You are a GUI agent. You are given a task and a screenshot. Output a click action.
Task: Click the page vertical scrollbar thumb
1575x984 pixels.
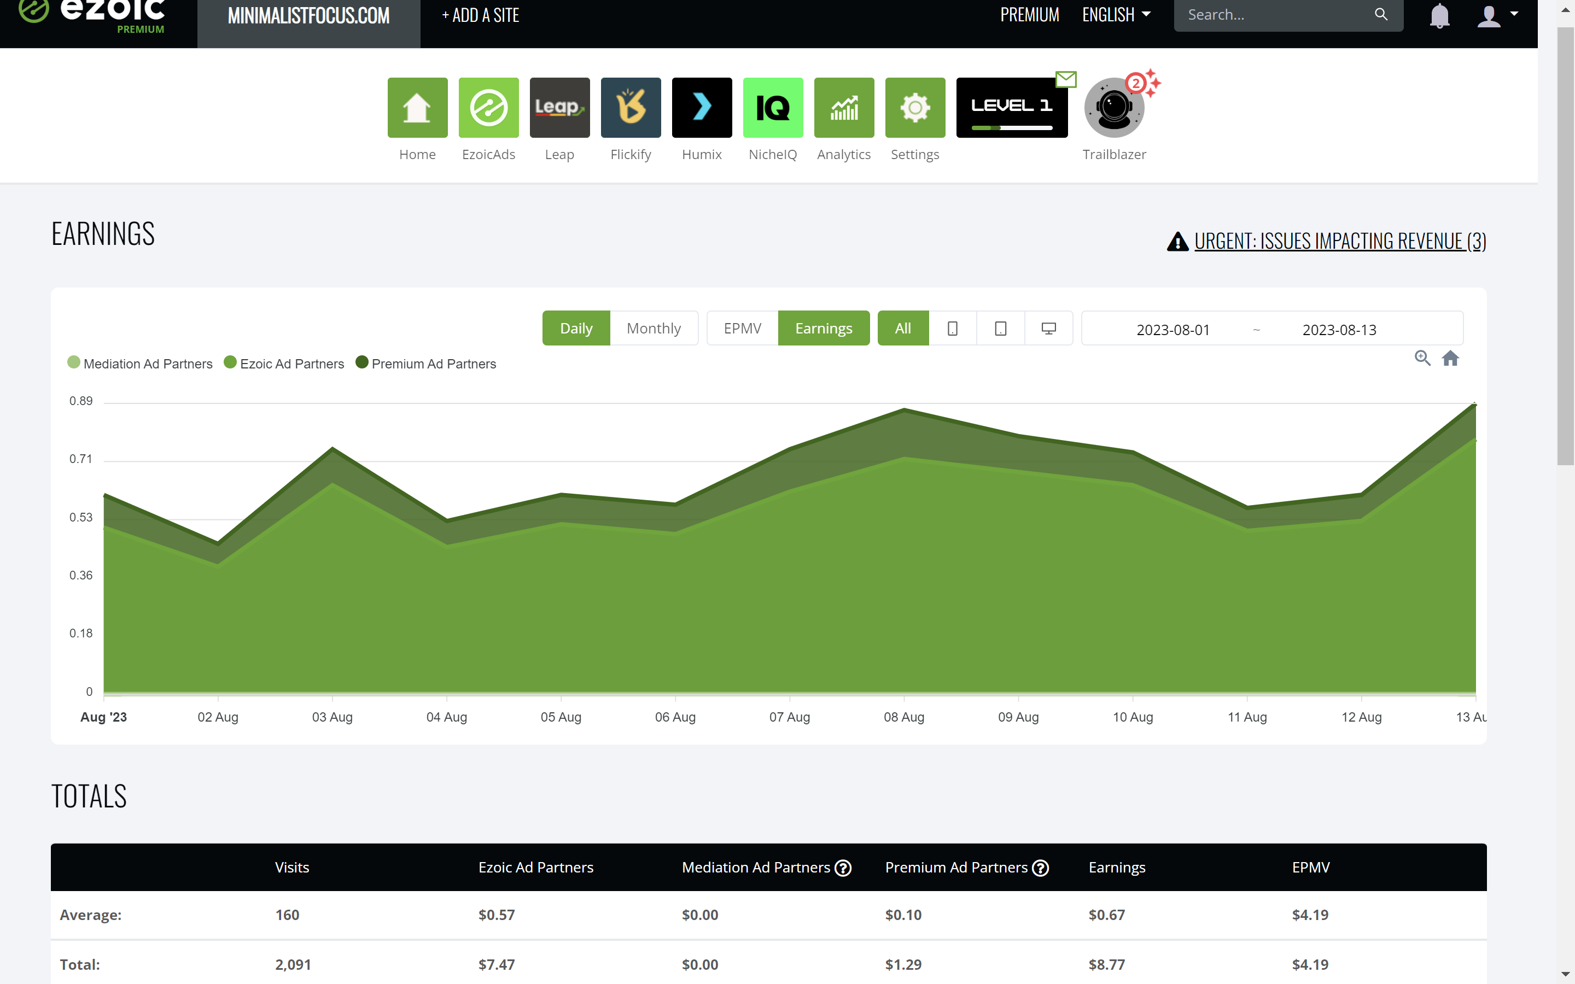[1565, 246]
